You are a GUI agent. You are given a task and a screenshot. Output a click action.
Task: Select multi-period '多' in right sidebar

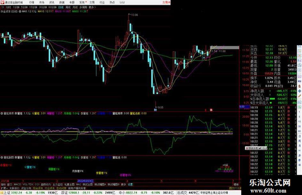(x=299, y=155)
